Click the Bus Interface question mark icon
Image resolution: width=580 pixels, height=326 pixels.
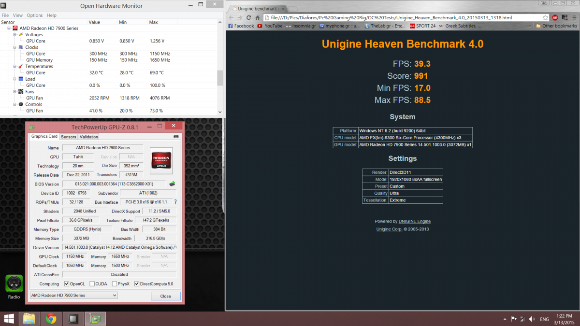(175, 202)
